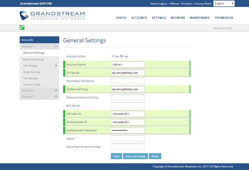Screen dimensions: 249x170
Task: Click the Outbound Proxy input field
Action: (x=128, y=89)
